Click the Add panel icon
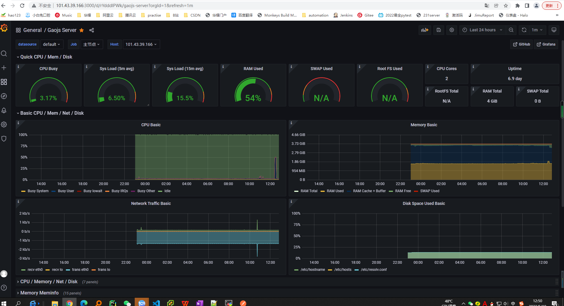Screen dimensions: 564x306 pyautogui.click(x=425, y=30)
